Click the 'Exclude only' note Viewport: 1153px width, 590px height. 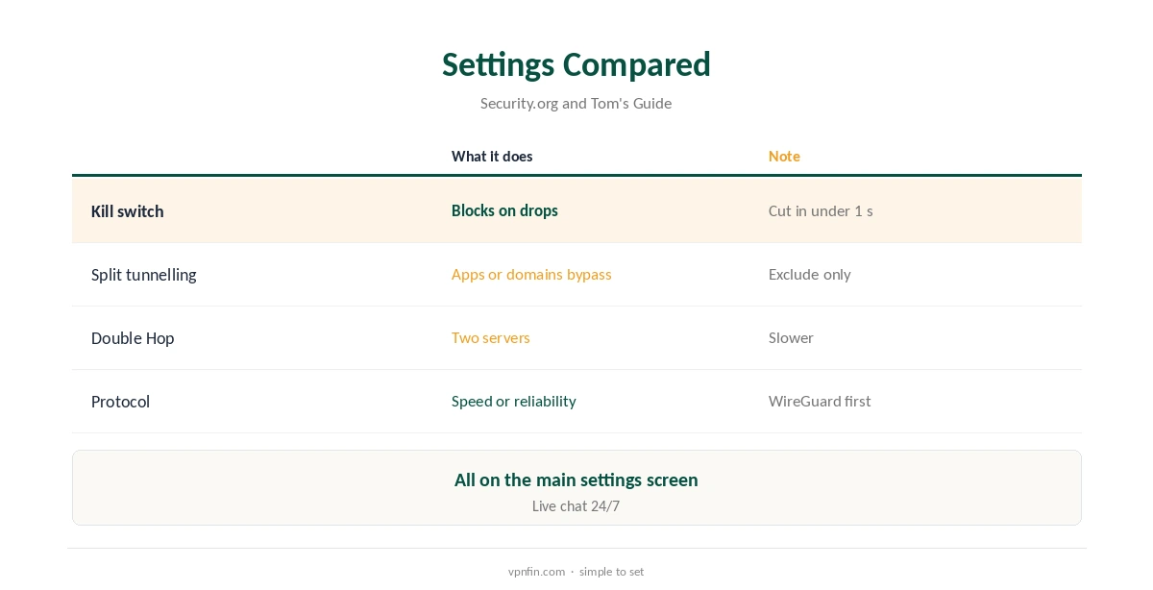point(810,274)
